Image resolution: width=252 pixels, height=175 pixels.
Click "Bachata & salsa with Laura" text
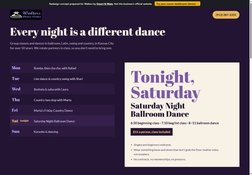pyautogui.click(x=51, y=89)
